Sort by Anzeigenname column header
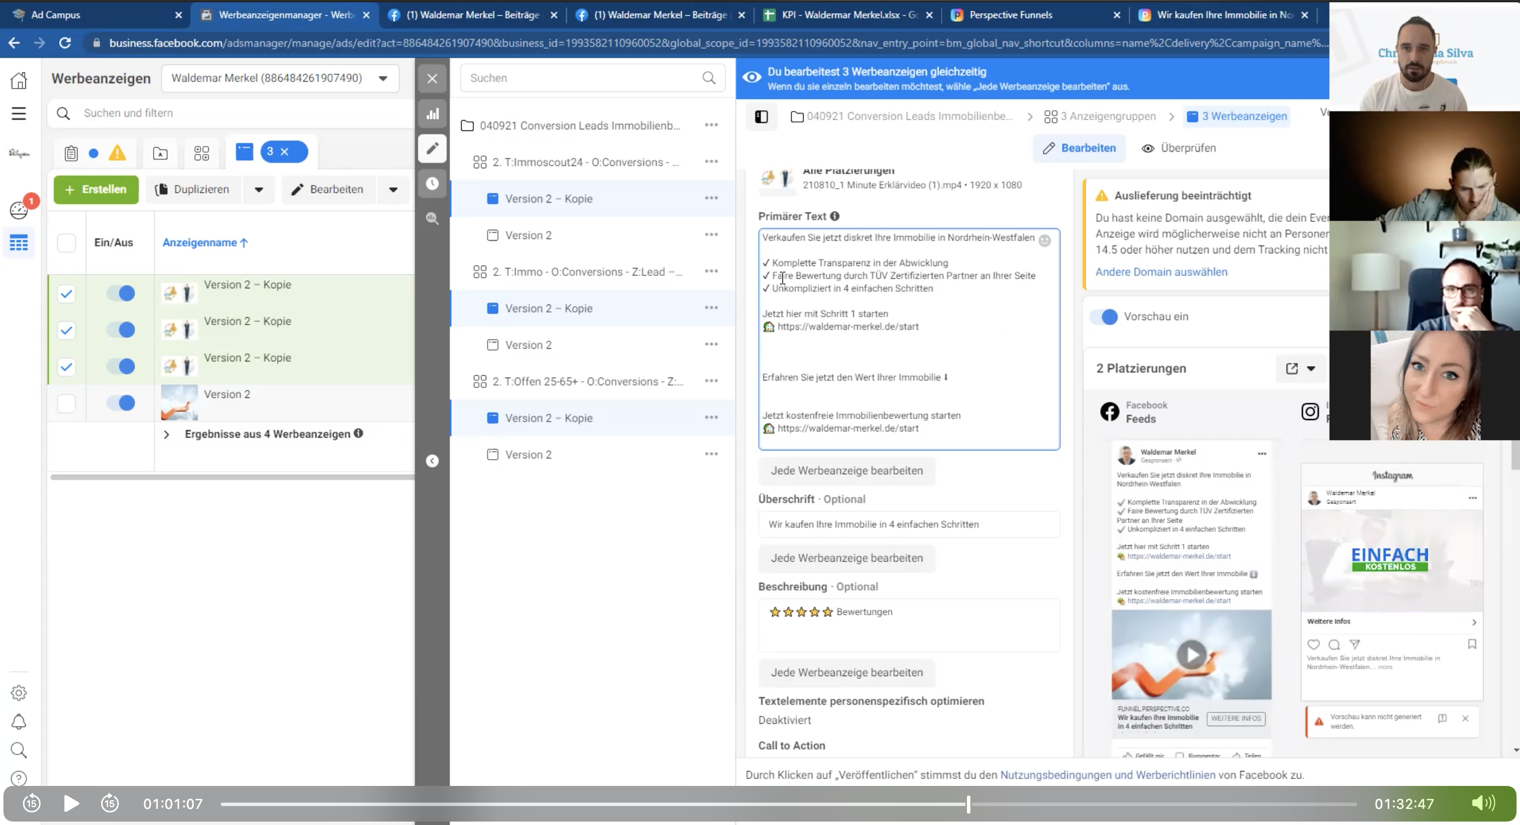This screenshot has width=1520, height=825. click(x=205, y=242)
